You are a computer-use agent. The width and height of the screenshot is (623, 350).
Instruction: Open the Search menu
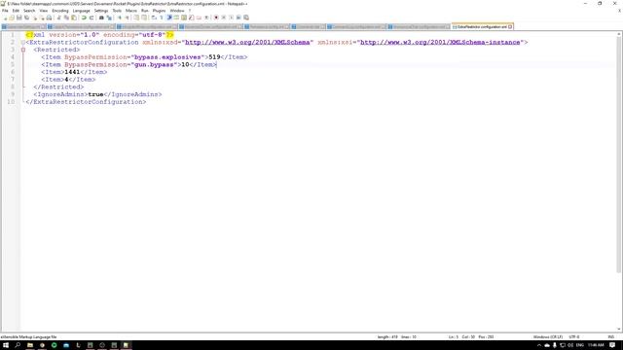tap(29, 11)
